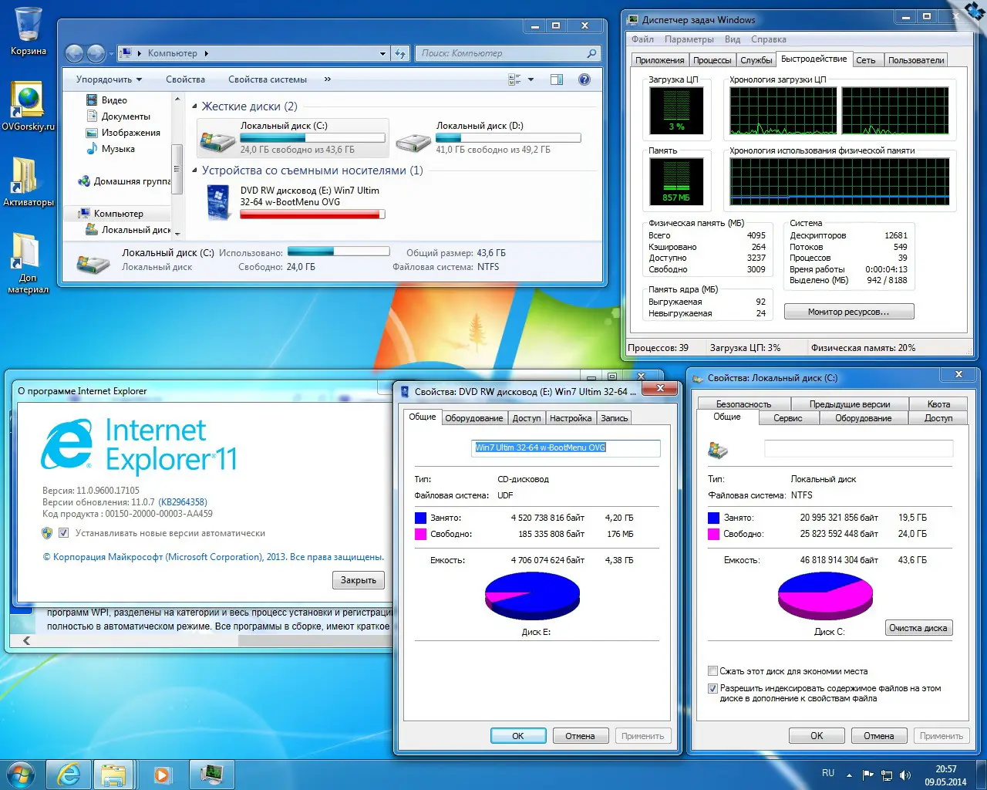The height and width of the screenshot is (790, 987).
Task: Select the DVD RW дисковод (E:) drive icon
Action: coord(218,202)
